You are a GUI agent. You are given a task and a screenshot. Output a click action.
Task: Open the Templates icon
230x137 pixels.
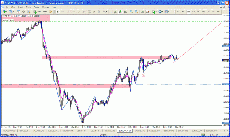(x=166, y=12)
